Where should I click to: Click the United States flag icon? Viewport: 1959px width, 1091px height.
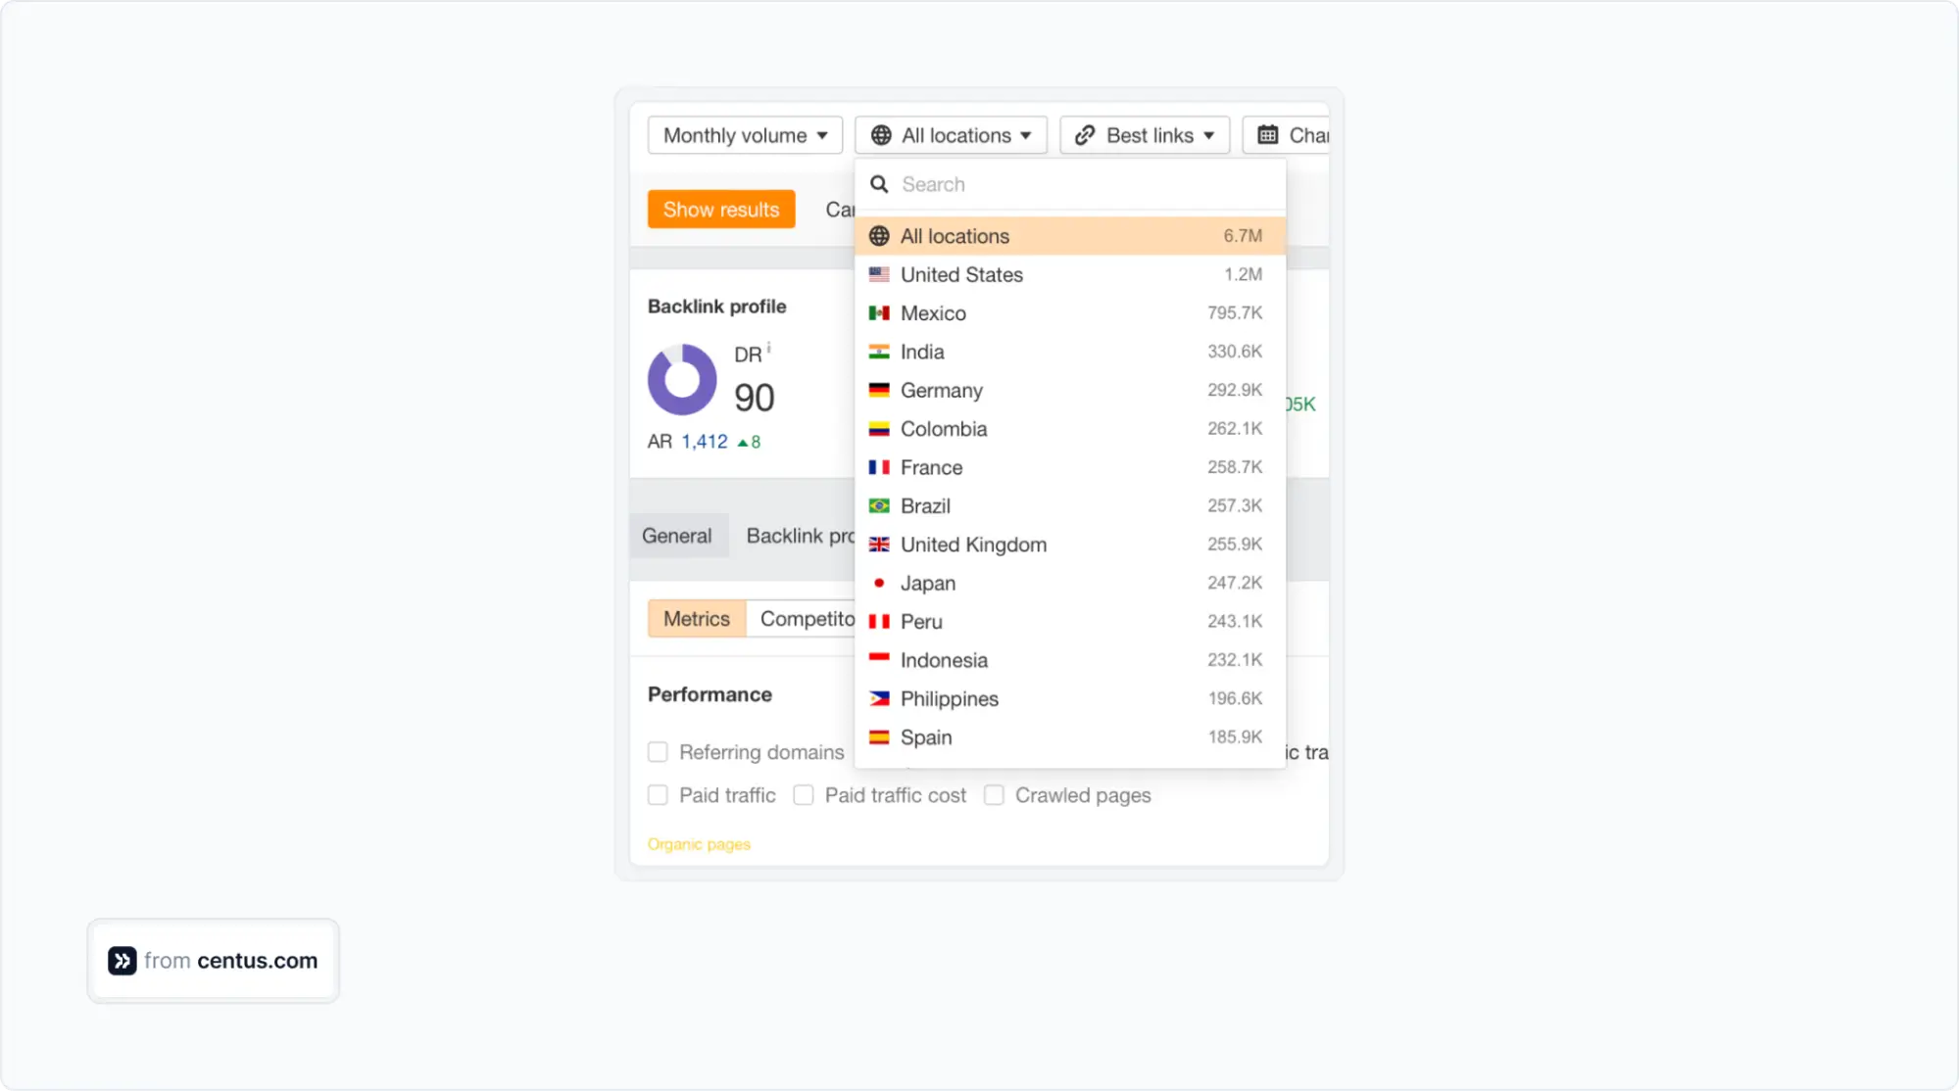click(879, 274)
